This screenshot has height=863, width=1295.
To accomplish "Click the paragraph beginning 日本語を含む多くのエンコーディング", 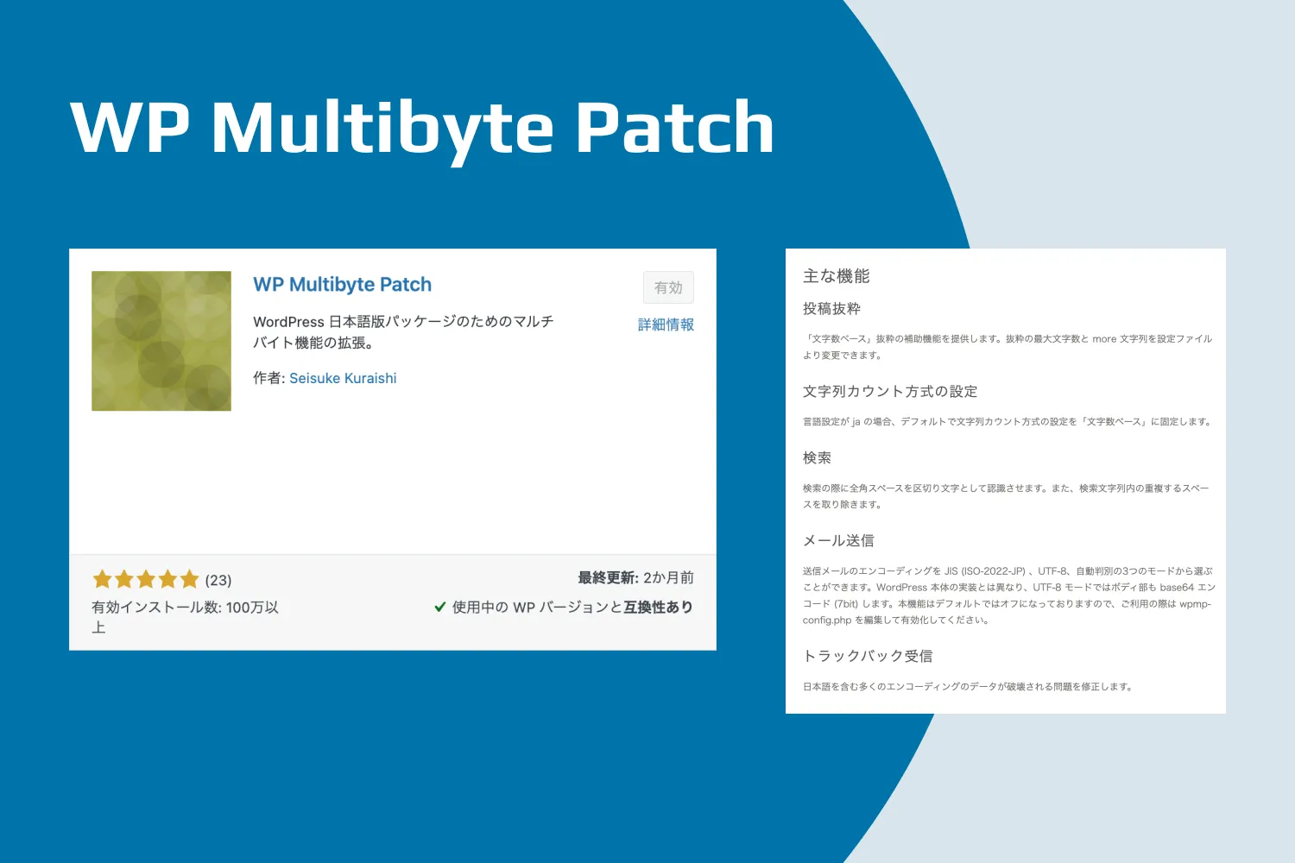I will 968,687.
